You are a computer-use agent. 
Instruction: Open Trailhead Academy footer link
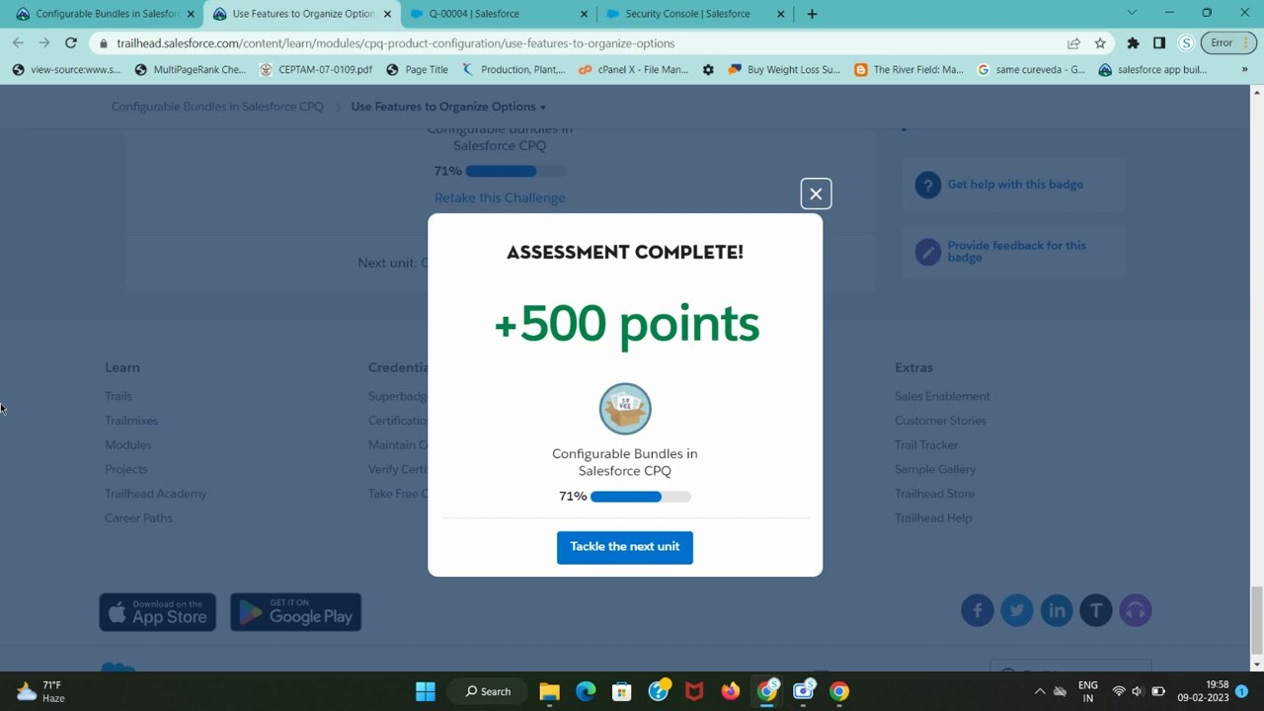[x=156, y=494]
